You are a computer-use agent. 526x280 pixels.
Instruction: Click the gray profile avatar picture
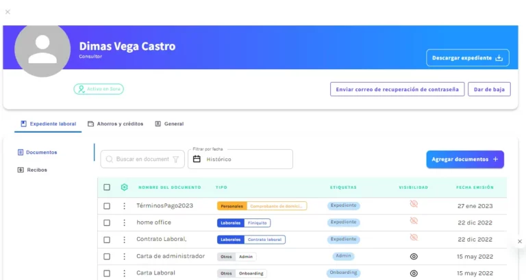tap(42, 49)
